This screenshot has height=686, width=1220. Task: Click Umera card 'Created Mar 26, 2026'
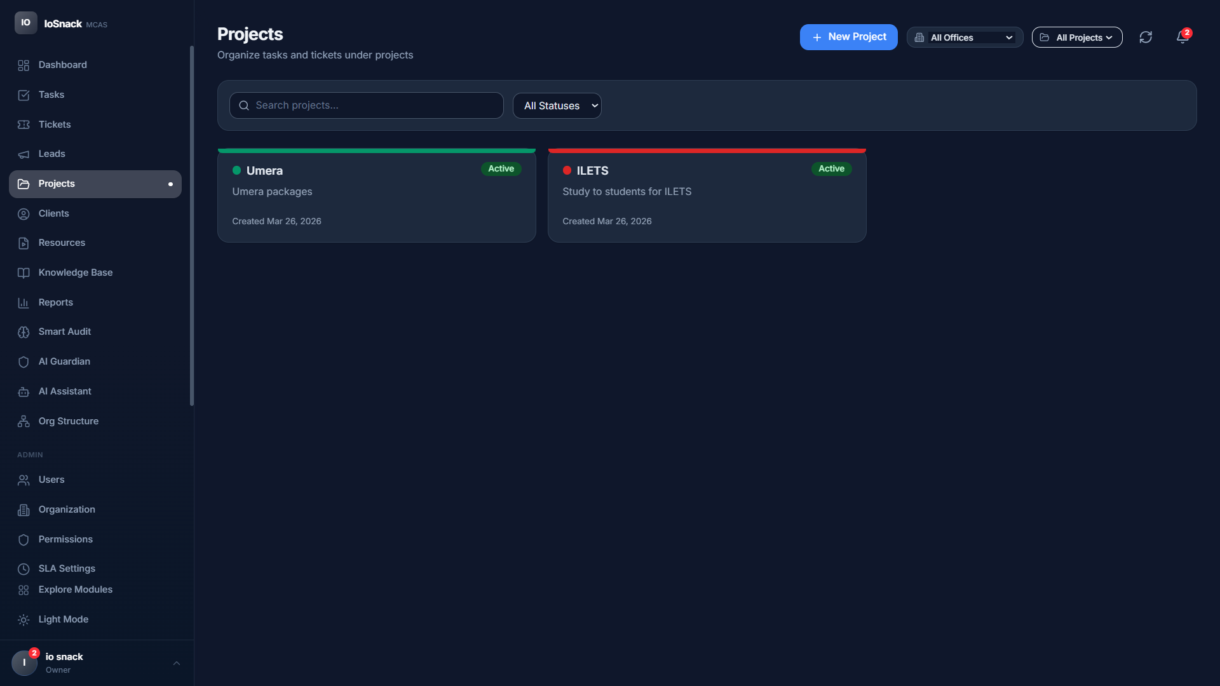[276, 222]
